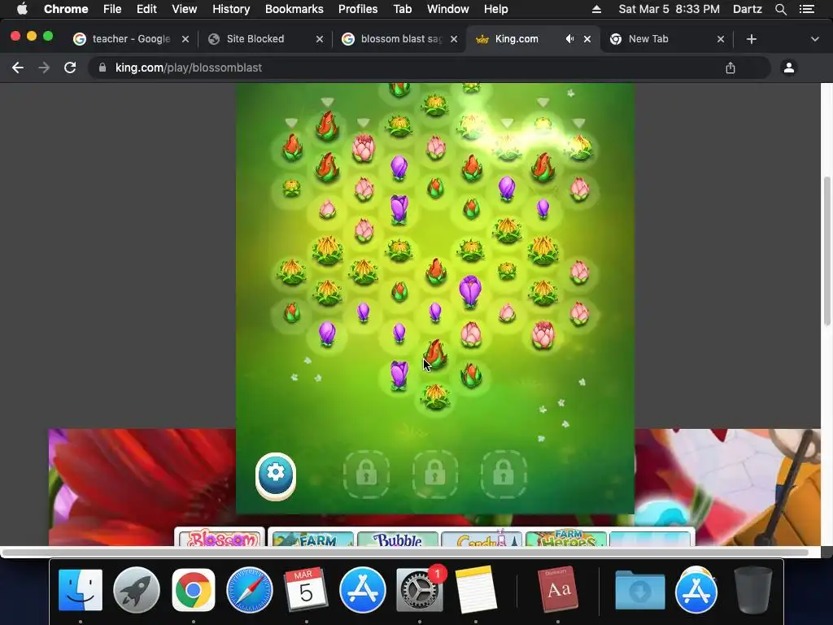Image resolution: width=833 pixels, height=625 pixels.
Task: Open Launchpad from the Dock
Action: point(137,590)
